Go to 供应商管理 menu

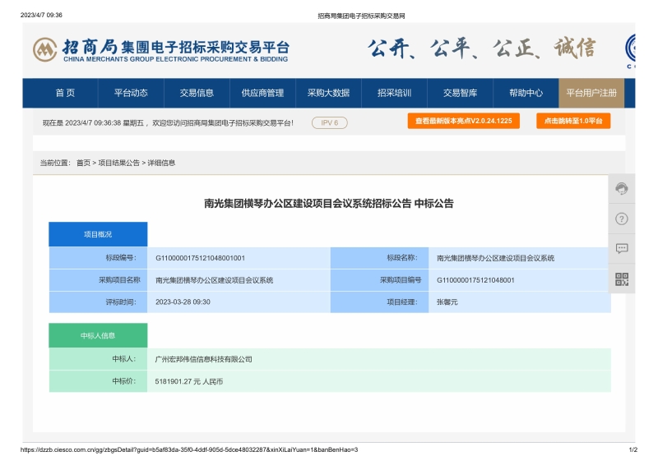click(262, 93)
